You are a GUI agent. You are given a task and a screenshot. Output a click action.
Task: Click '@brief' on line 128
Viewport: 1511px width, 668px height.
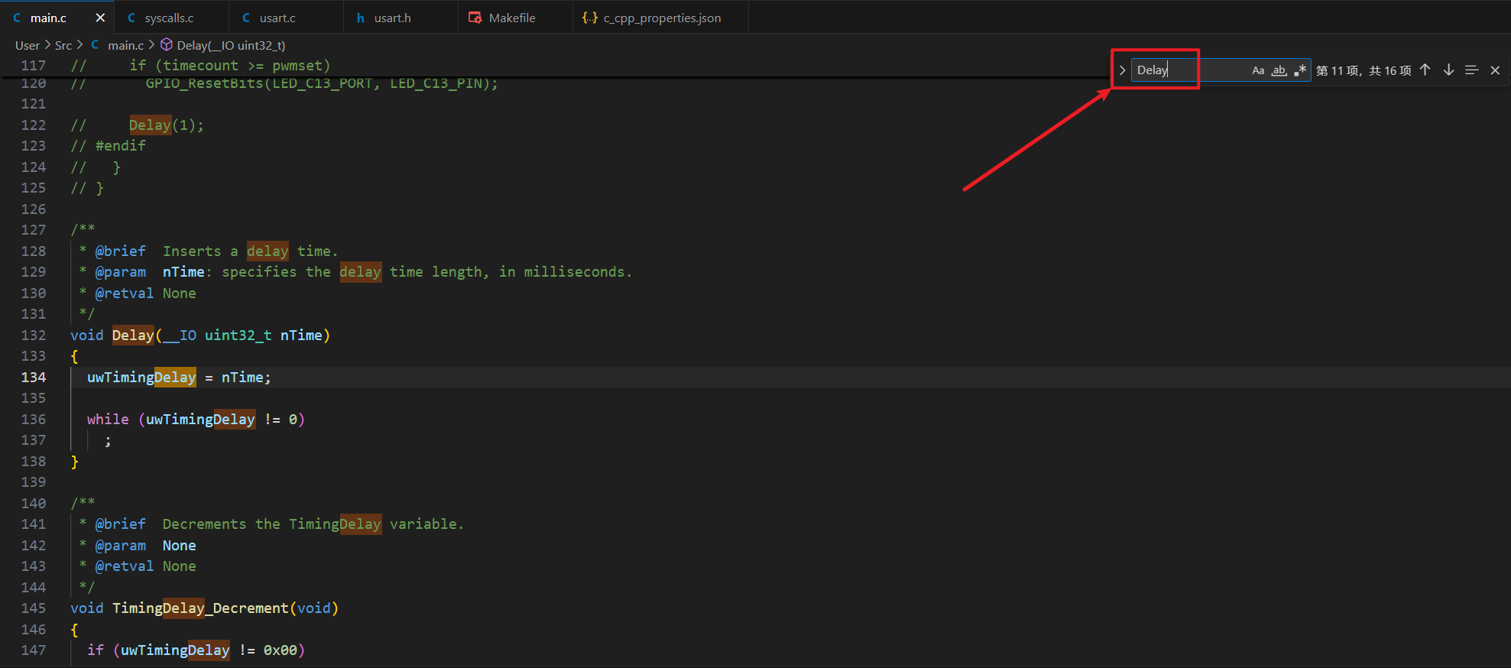click(120, 251)
